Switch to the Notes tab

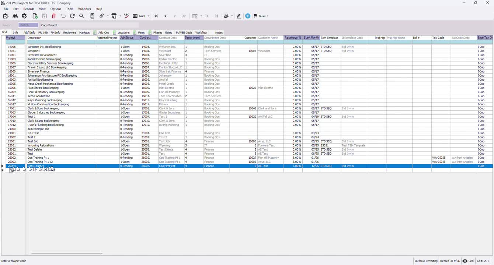219,33
